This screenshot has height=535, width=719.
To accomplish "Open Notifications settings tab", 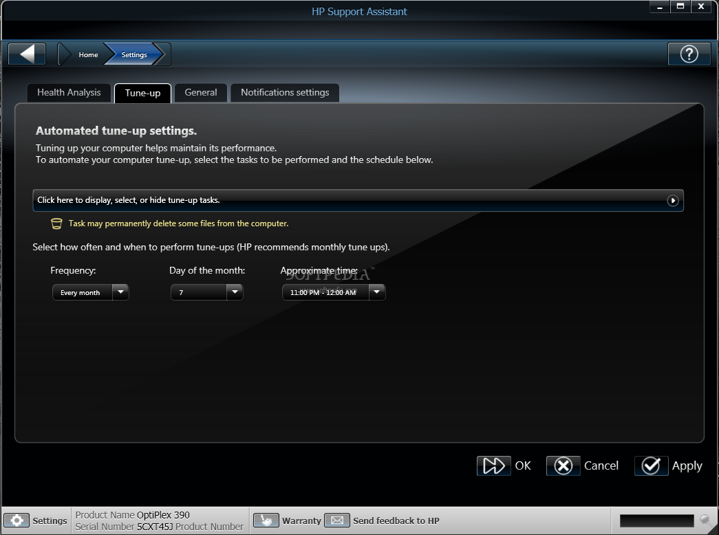I will 285,93.
